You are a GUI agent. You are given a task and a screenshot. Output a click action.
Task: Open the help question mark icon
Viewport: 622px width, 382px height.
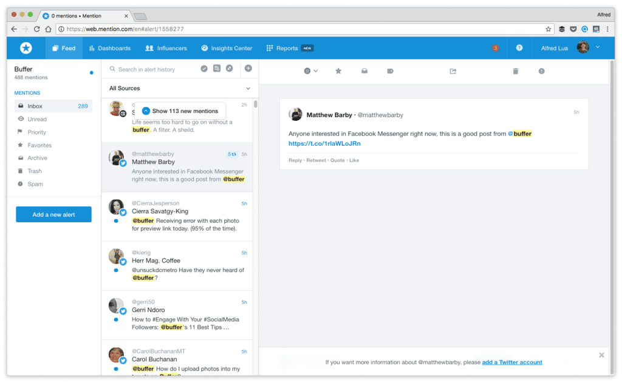point(519,47)
